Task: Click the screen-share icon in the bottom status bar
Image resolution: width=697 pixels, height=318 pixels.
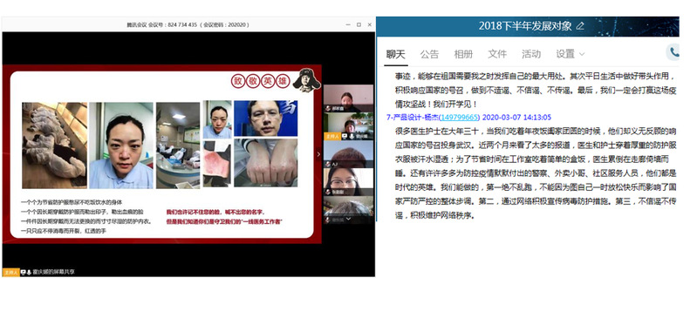Action: [23, 272]
